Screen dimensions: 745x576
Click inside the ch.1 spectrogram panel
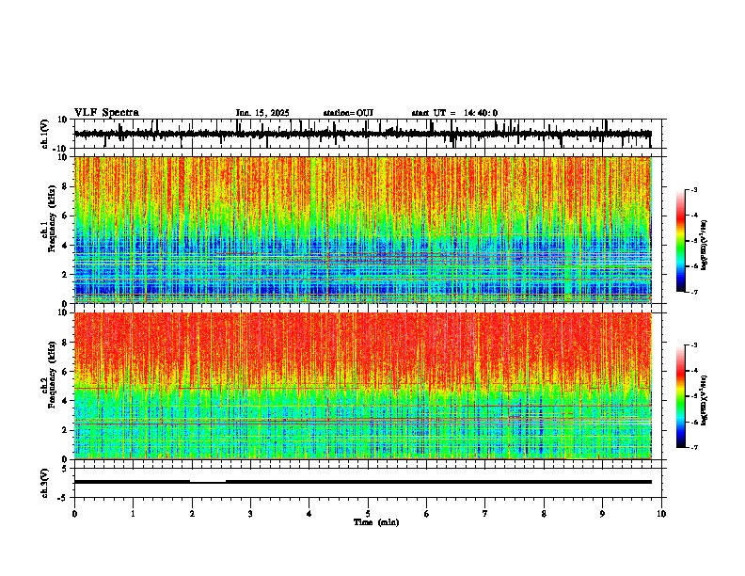362,230
